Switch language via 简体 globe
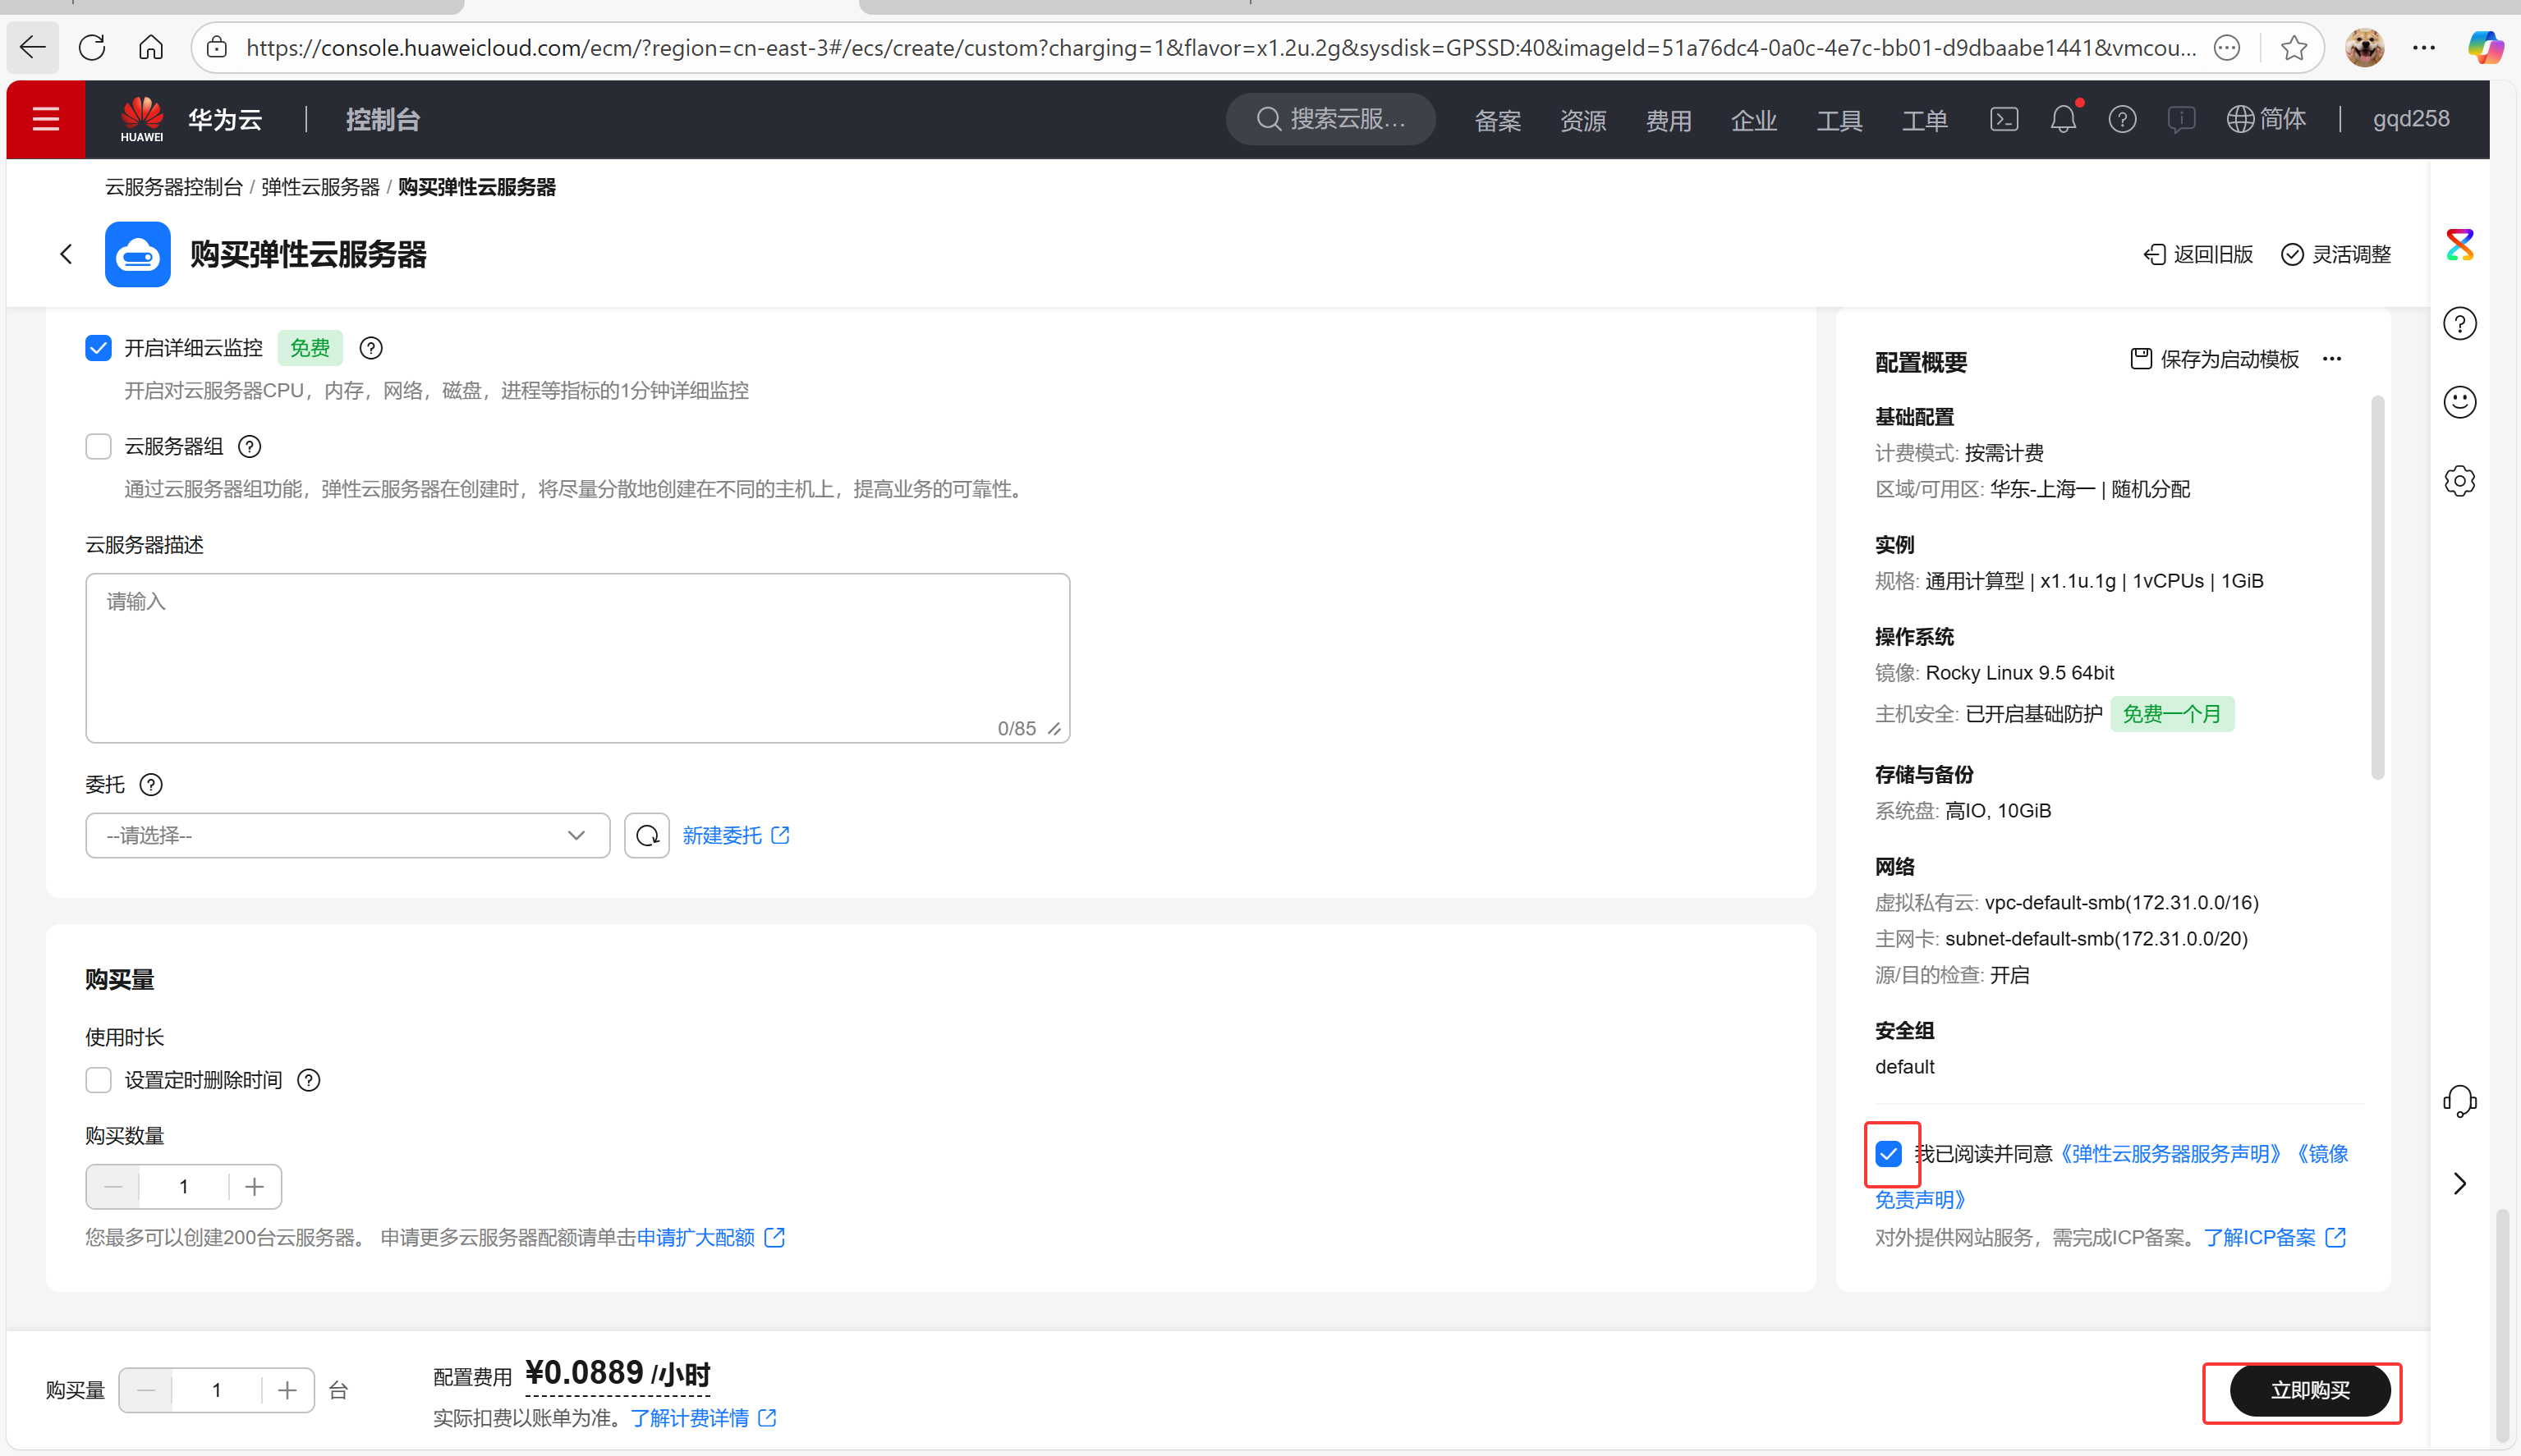2521x1456 pixels. pyautogui.click(x=2266, y=119)
